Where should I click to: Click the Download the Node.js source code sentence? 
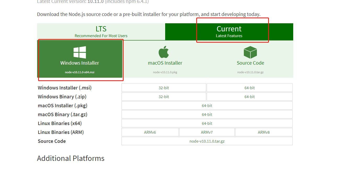tap(149, 14)
